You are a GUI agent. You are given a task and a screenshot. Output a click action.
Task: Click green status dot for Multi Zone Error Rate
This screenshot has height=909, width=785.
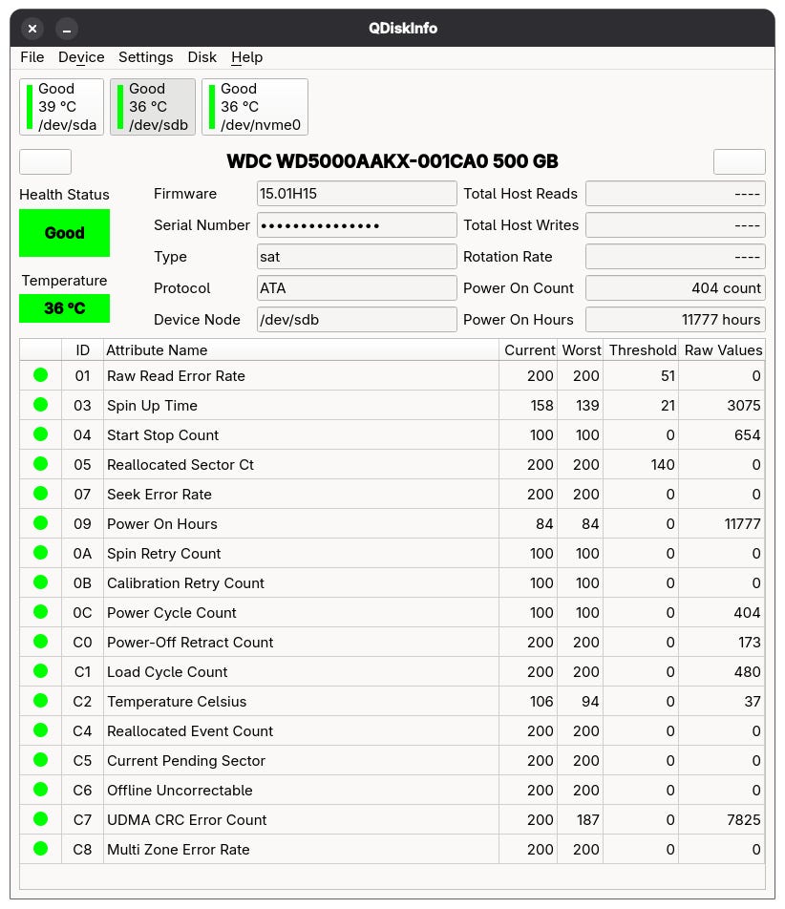pyautogui.click(x=40, y=848)
